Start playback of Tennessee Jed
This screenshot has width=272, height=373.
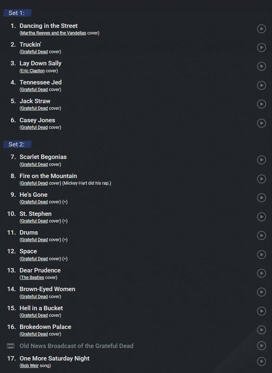point(261,85)
